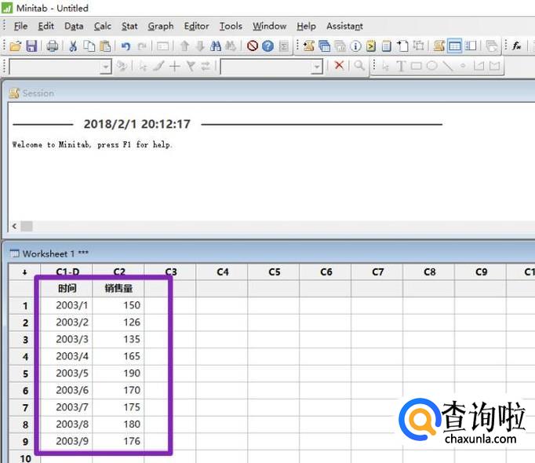Click the Save floppy disk icon

[31, 46]
